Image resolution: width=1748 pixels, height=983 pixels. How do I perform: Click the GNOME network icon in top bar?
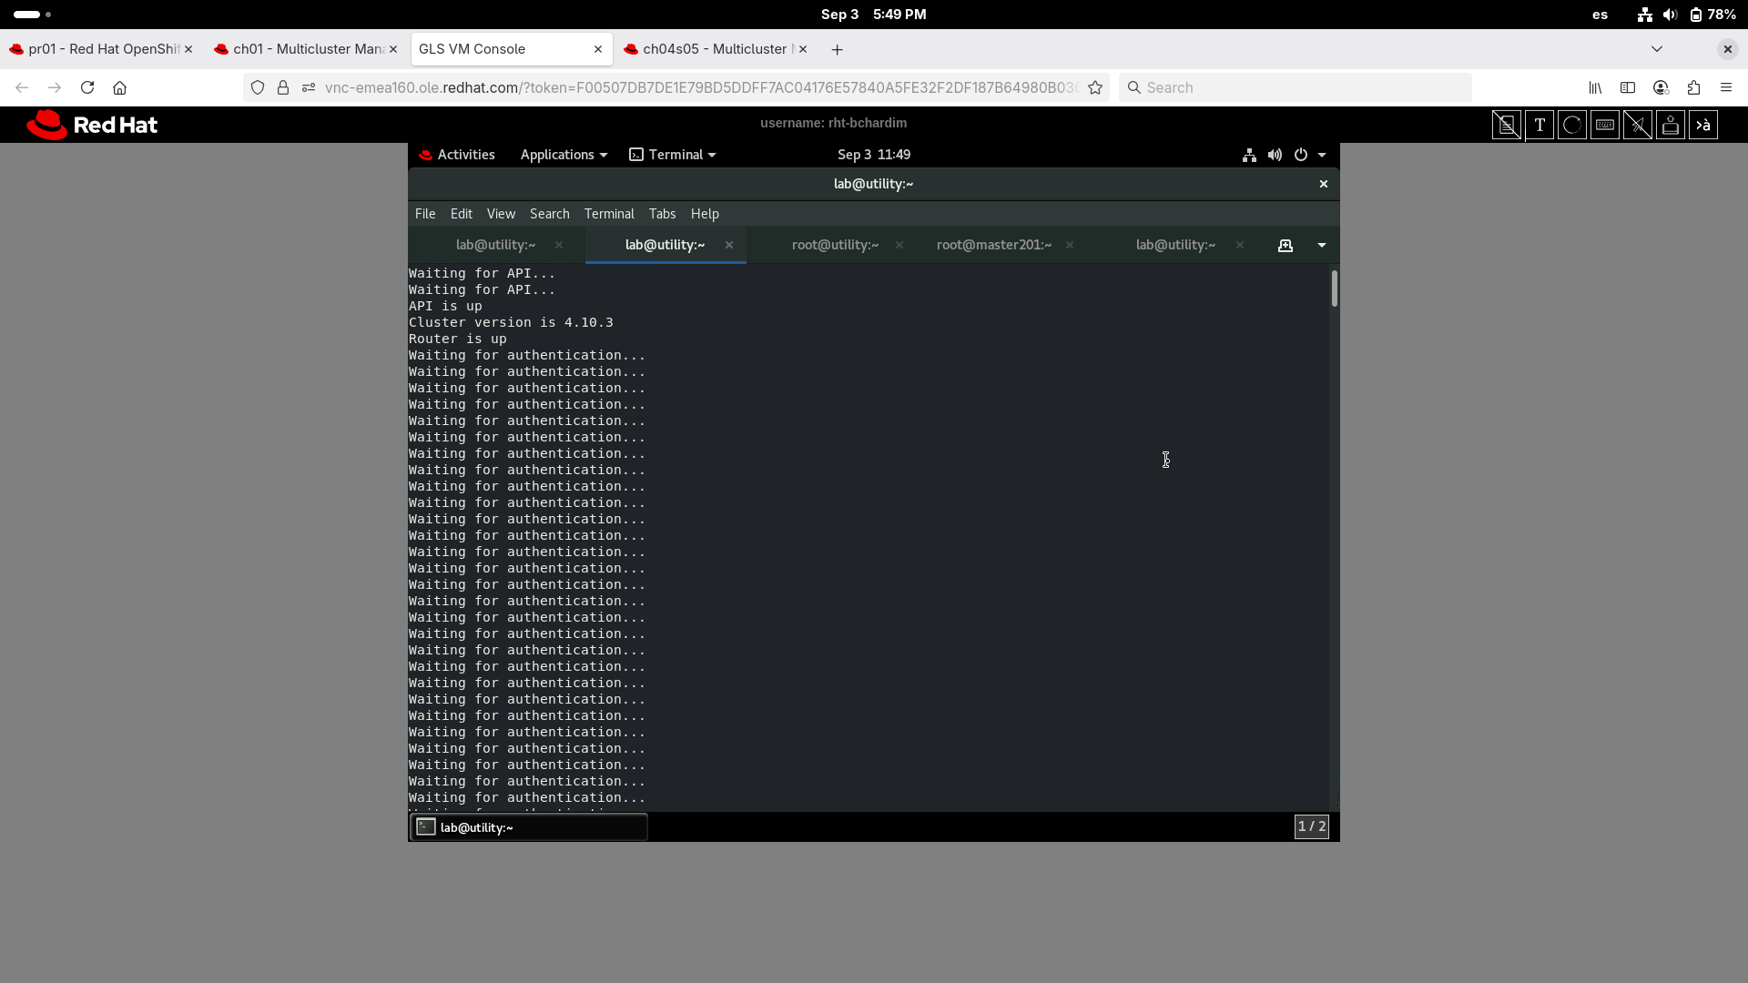pyautogui.click(x=1249, y=155)
